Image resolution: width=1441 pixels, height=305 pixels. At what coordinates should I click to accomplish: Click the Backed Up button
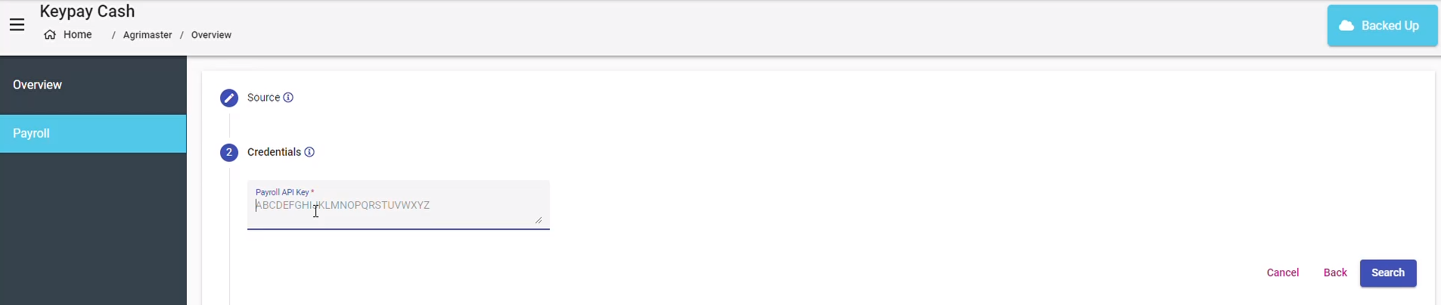(x=1382, y=26)
